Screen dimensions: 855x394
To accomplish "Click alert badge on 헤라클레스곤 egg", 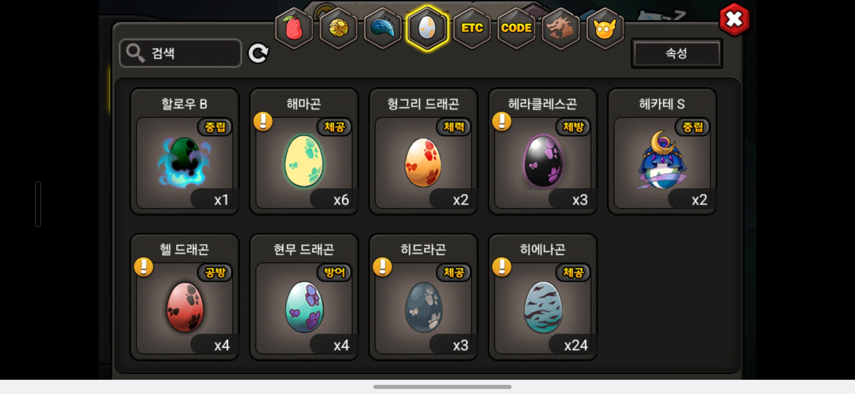I will [502, 121].
